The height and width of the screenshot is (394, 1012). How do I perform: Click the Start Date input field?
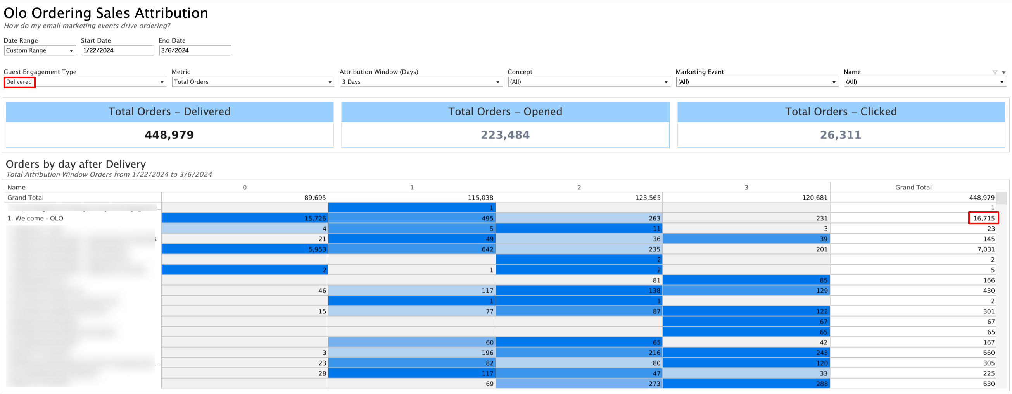(x=117, y=51)
